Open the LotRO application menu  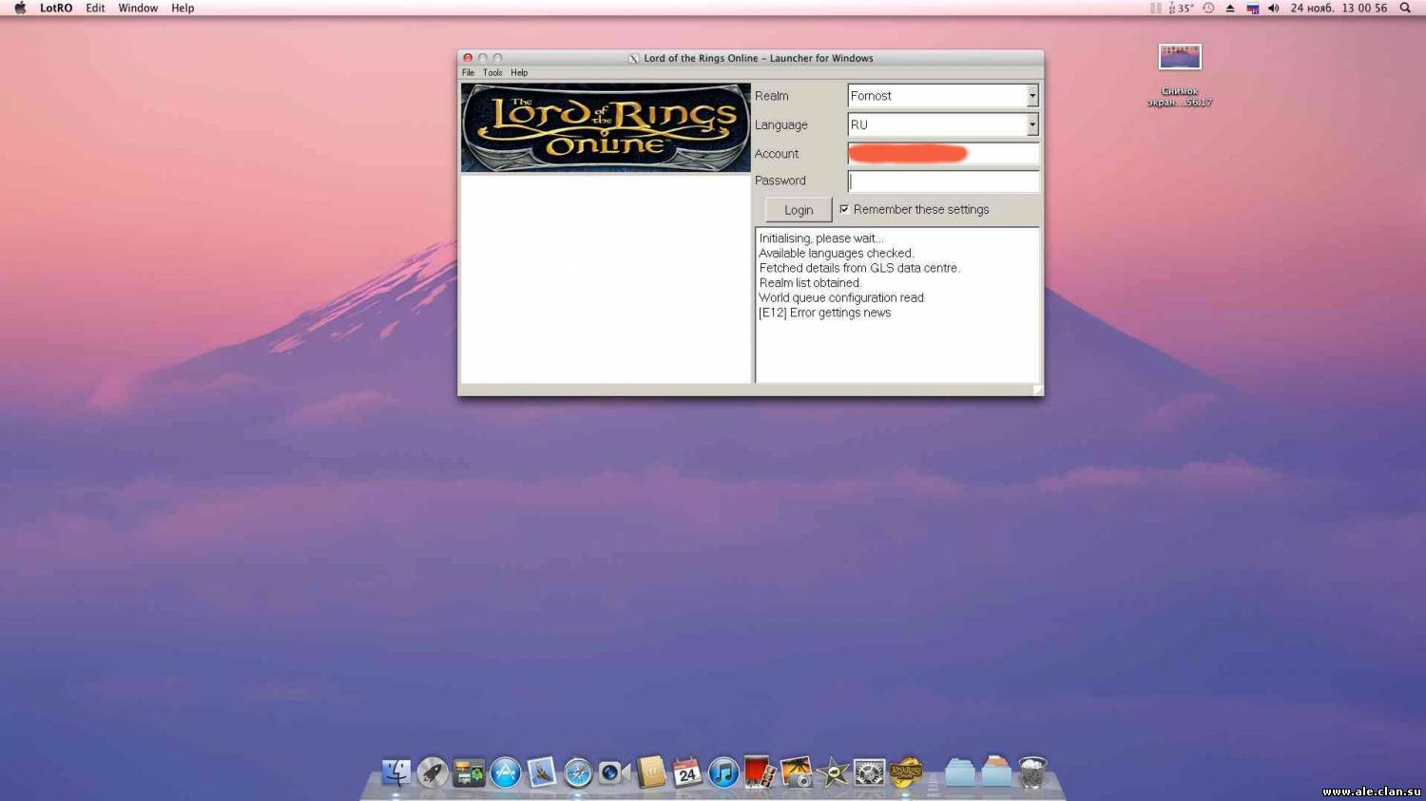pyautogui.click(x=56, y=8)
